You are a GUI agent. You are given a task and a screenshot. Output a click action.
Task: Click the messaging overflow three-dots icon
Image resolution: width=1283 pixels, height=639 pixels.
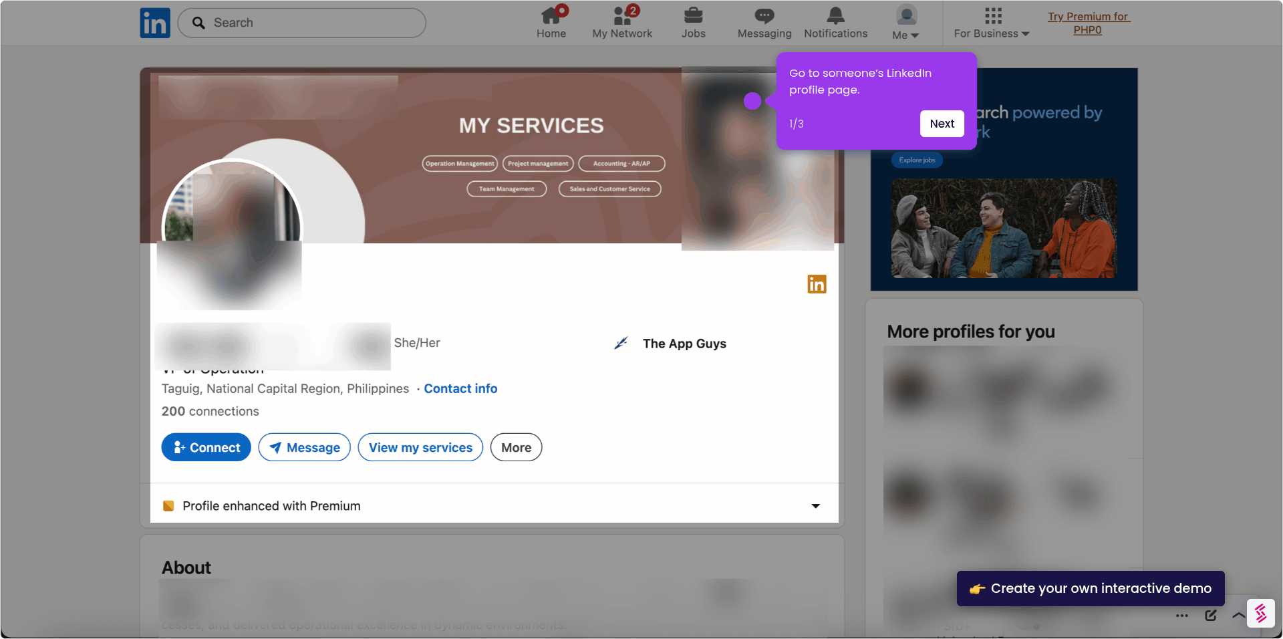[1182, 616]
